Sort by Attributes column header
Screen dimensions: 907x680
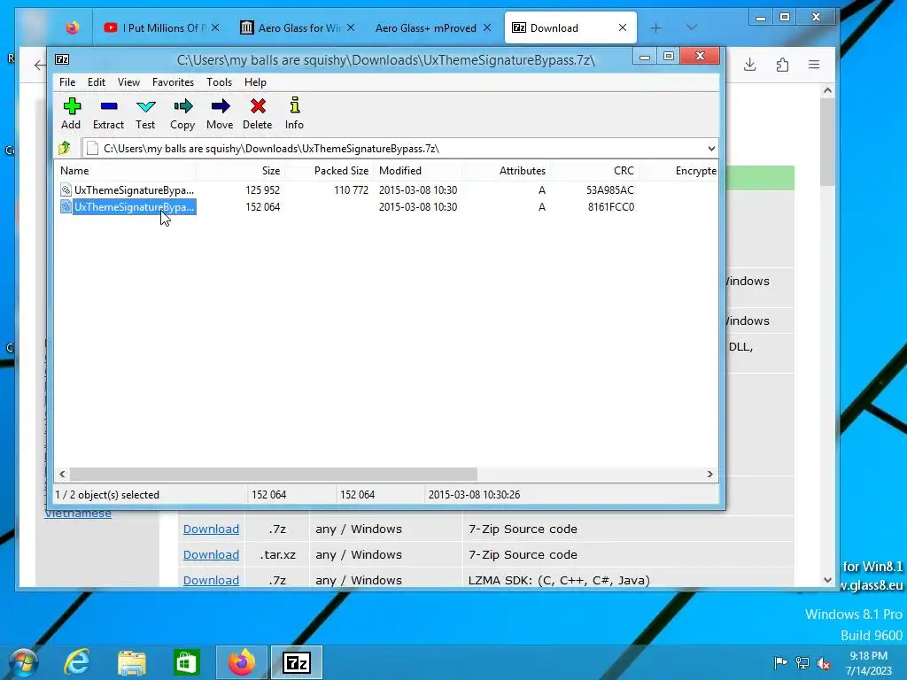(506, 171)
